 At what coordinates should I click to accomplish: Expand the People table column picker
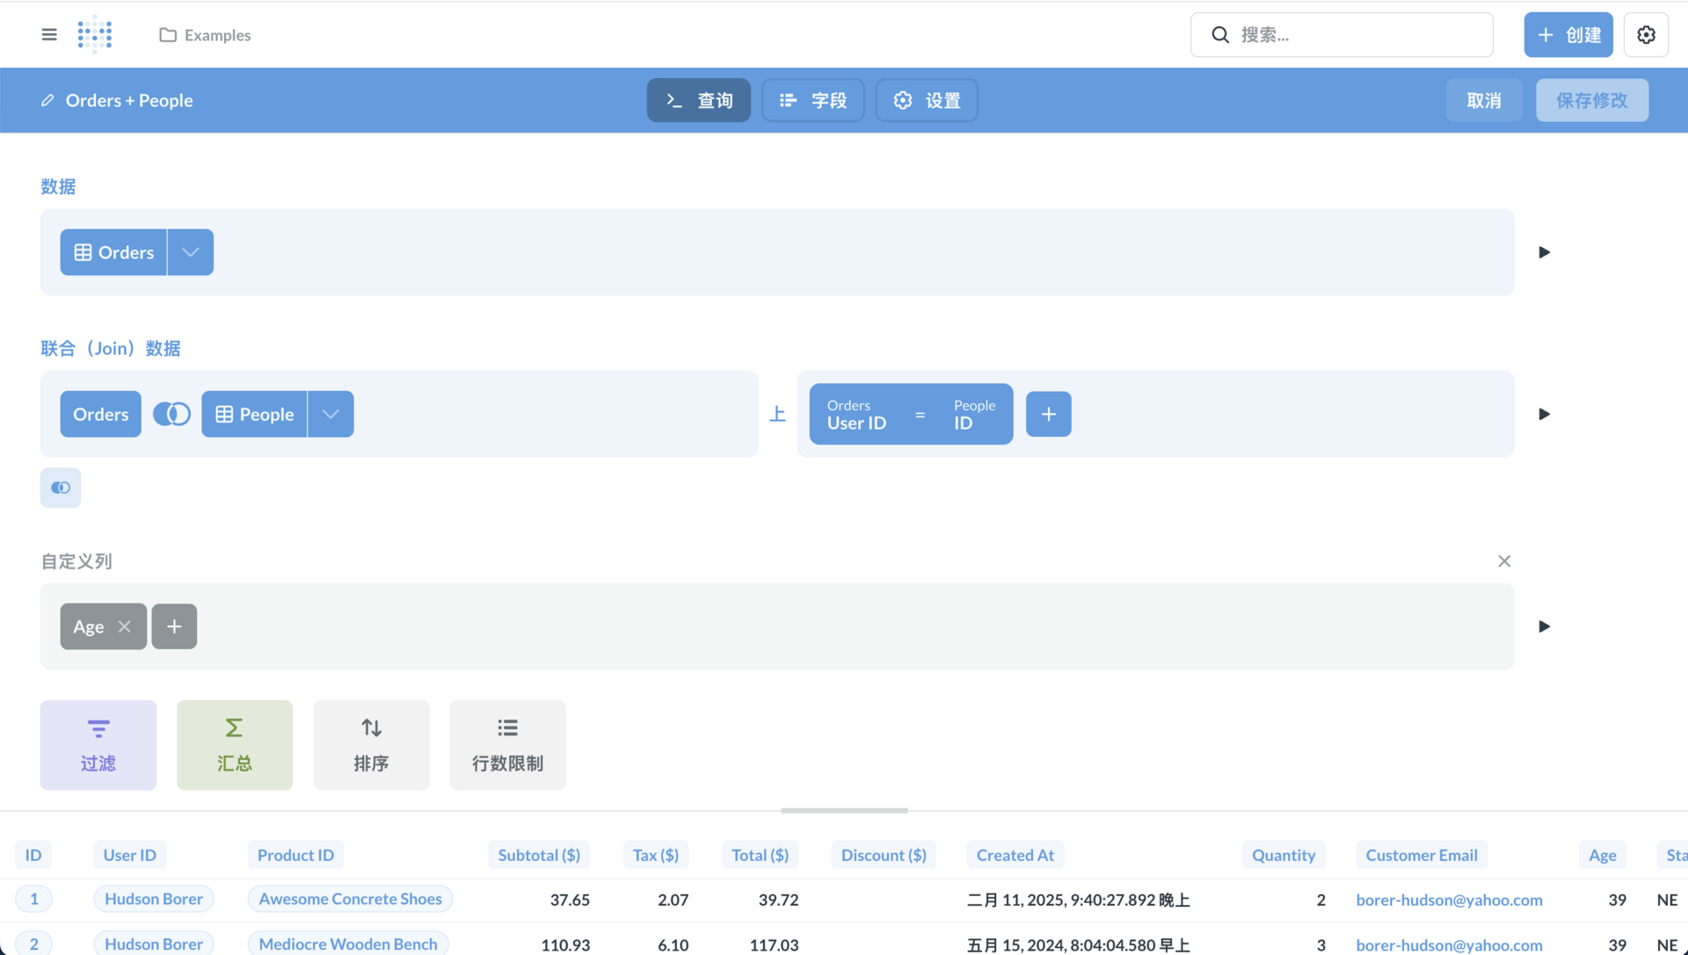click(x=331, y=414)
